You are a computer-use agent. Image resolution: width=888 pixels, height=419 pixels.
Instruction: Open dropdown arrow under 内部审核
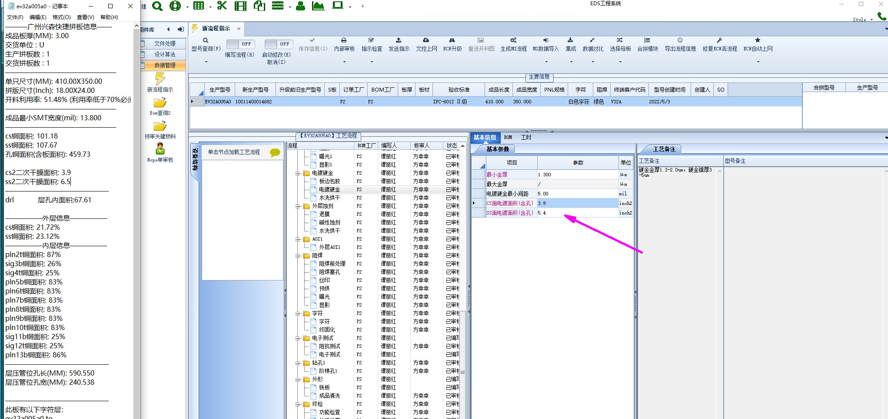pos(344,62)
